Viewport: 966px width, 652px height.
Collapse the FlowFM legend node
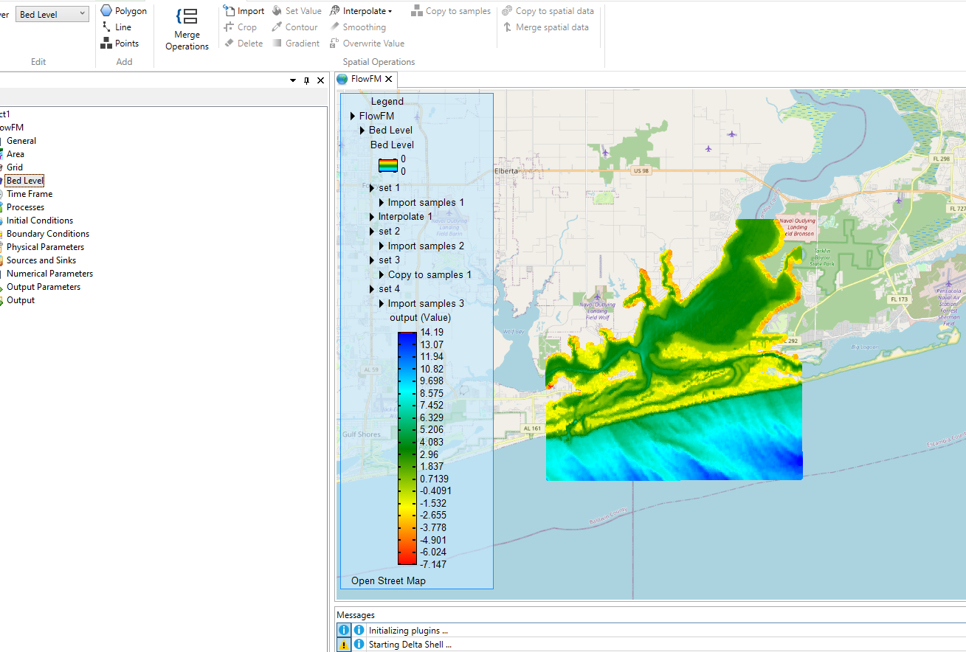(353, 116)
